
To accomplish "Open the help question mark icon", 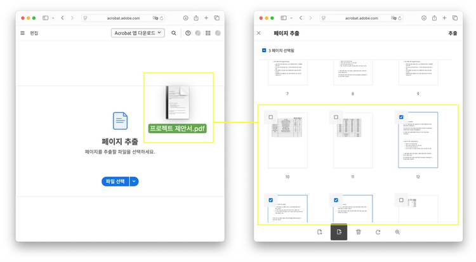I will tap(188, 33).
